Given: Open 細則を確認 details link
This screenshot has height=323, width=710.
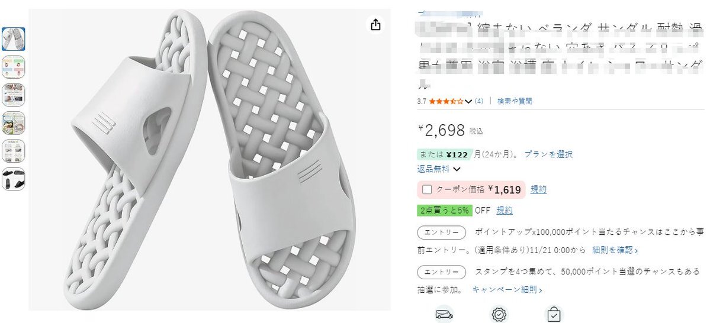Looking at the screenshot, I should click(615, 250).
